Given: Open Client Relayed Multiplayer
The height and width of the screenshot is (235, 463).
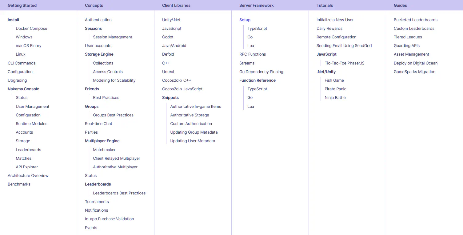Looking at the screenshot, I should [117, 158].
